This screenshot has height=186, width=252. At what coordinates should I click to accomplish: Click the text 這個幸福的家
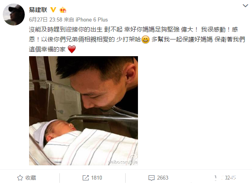47,49
